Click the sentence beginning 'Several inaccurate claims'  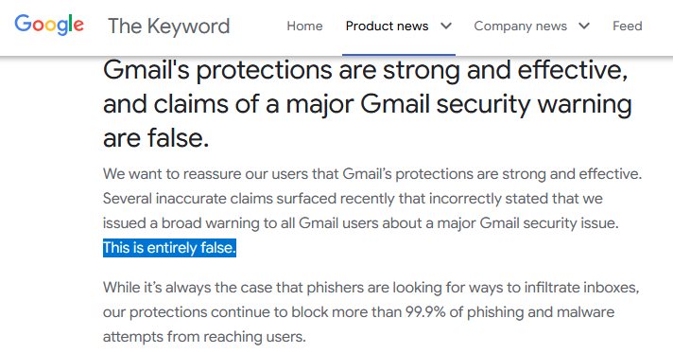pos(360,211)
